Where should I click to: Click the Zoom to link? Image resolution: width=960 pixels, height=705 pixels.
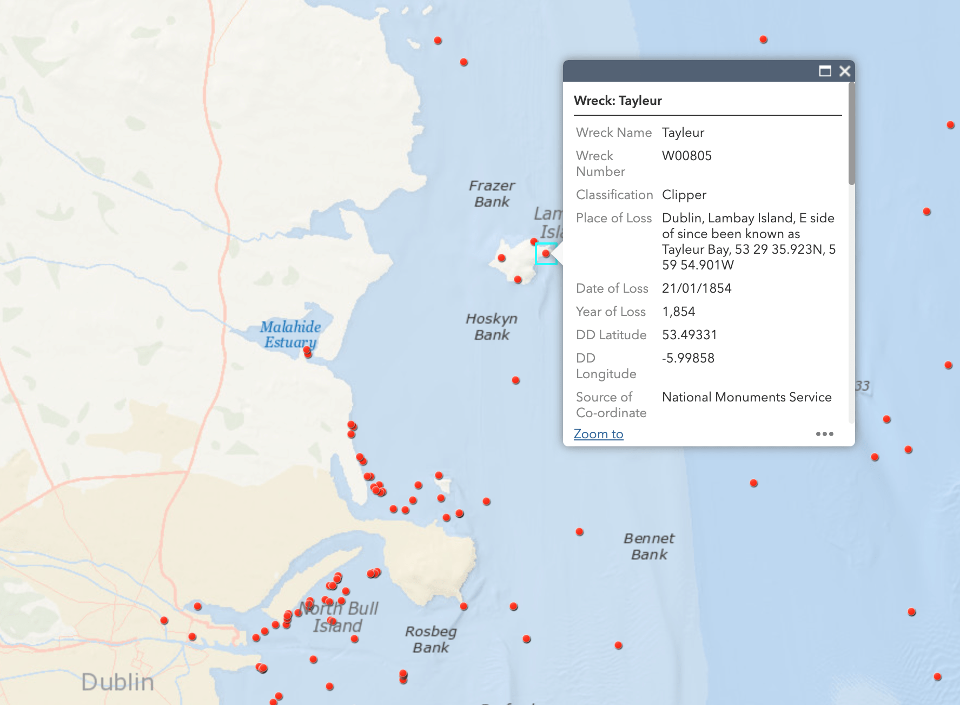coord(598,434)
